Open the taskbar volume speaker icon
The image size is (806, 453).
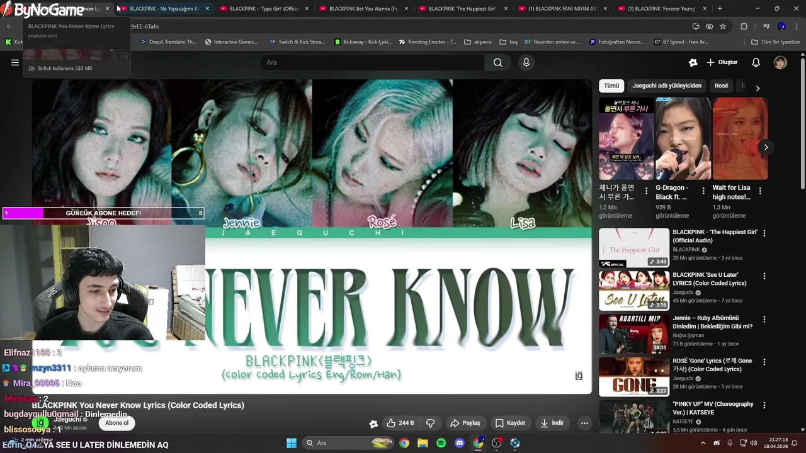(754, 443)
